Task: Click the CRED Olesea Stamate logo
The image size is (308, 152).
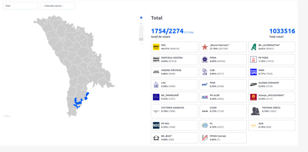Action: pyautogui.click(x=253, y=85)
